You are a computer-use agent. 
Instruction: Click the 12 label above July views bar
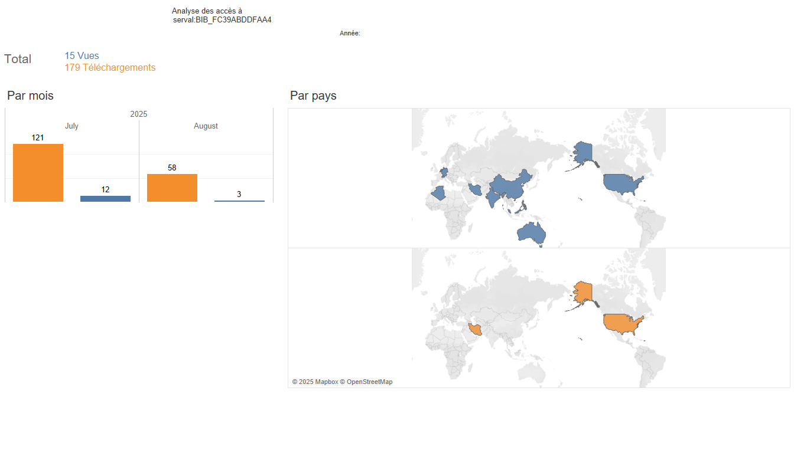click(105, 189)
